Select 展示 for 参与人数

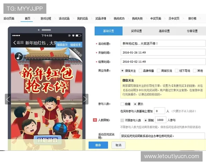pos(135,104)
